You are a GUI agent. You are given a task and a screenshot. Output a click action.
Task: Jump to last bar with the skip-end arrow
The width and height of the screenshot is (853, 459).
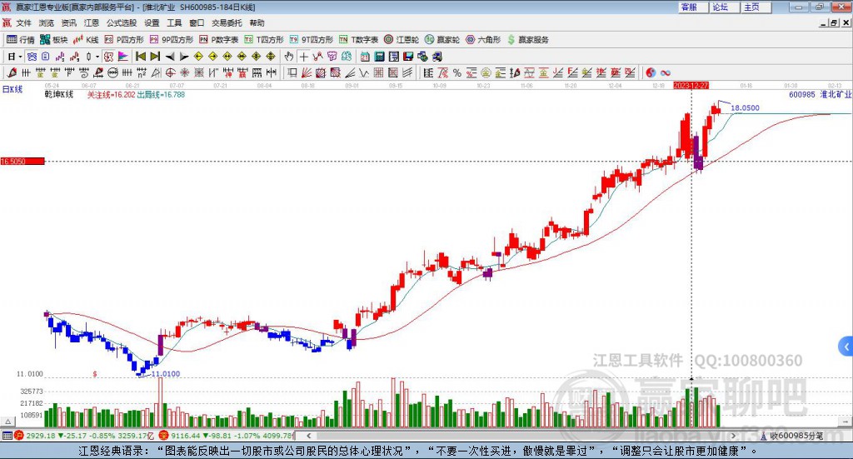155,56
